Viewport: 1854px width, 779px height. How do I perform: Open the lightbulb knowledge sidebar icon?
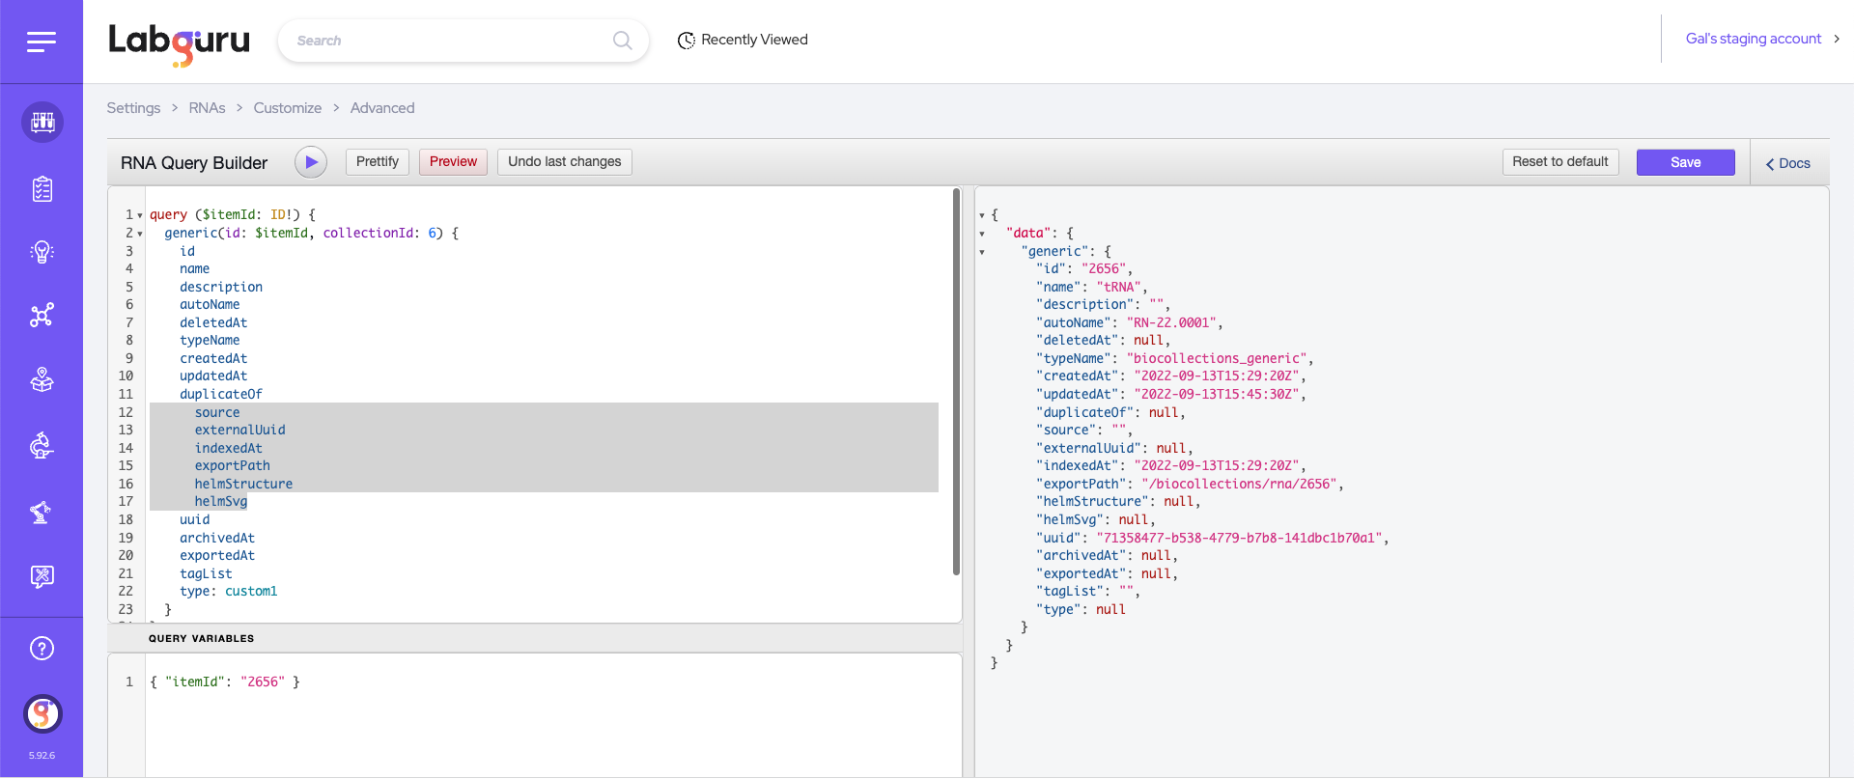tap(42, 252)
